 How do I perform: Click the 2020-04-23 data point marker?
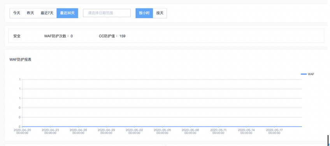tap(50, 127)
